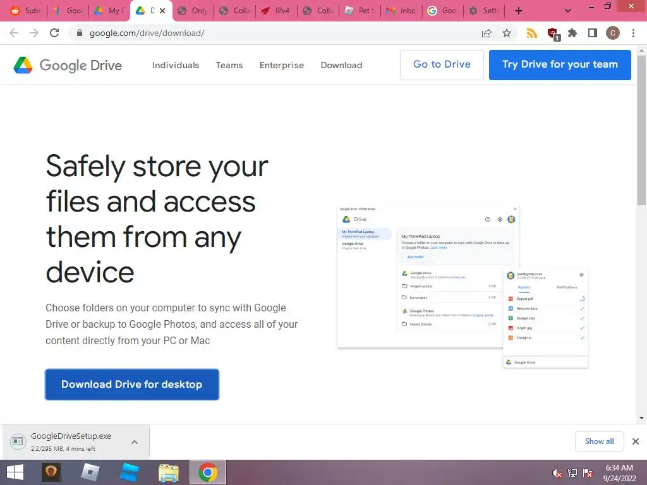Open the Windows Start menu
Viewport: 647px width, 485px height.
(15, 472)
